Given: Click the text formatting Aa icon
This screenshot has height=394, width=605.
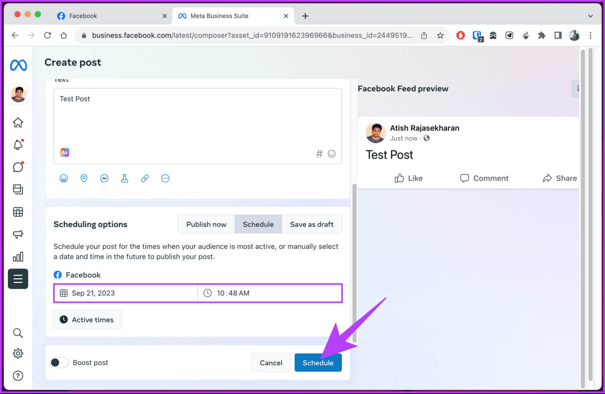Looking at the screenshot, I should point(65,152).
